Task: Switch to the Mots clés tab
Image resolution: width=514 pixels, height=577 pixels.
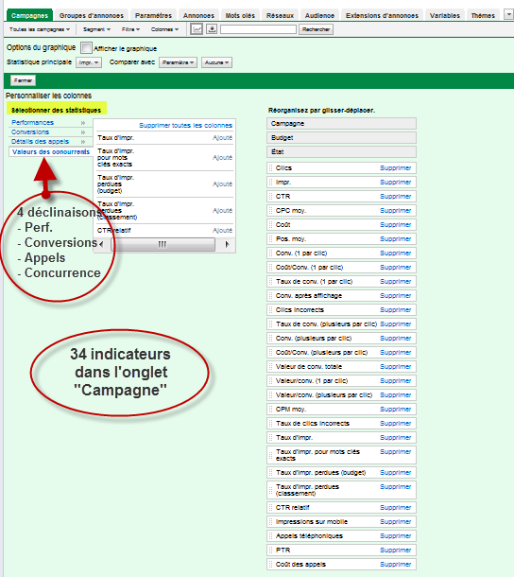Action: point(240,15)
